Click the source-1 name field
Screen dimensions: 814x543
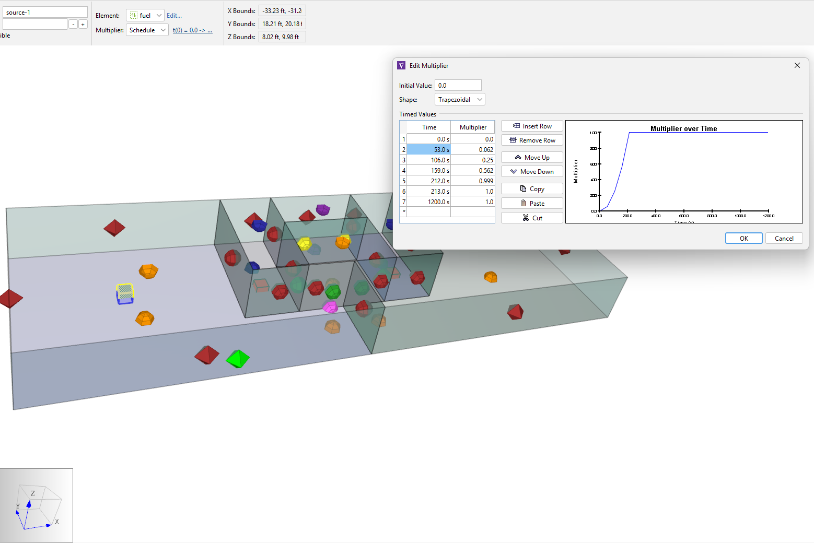45,12
